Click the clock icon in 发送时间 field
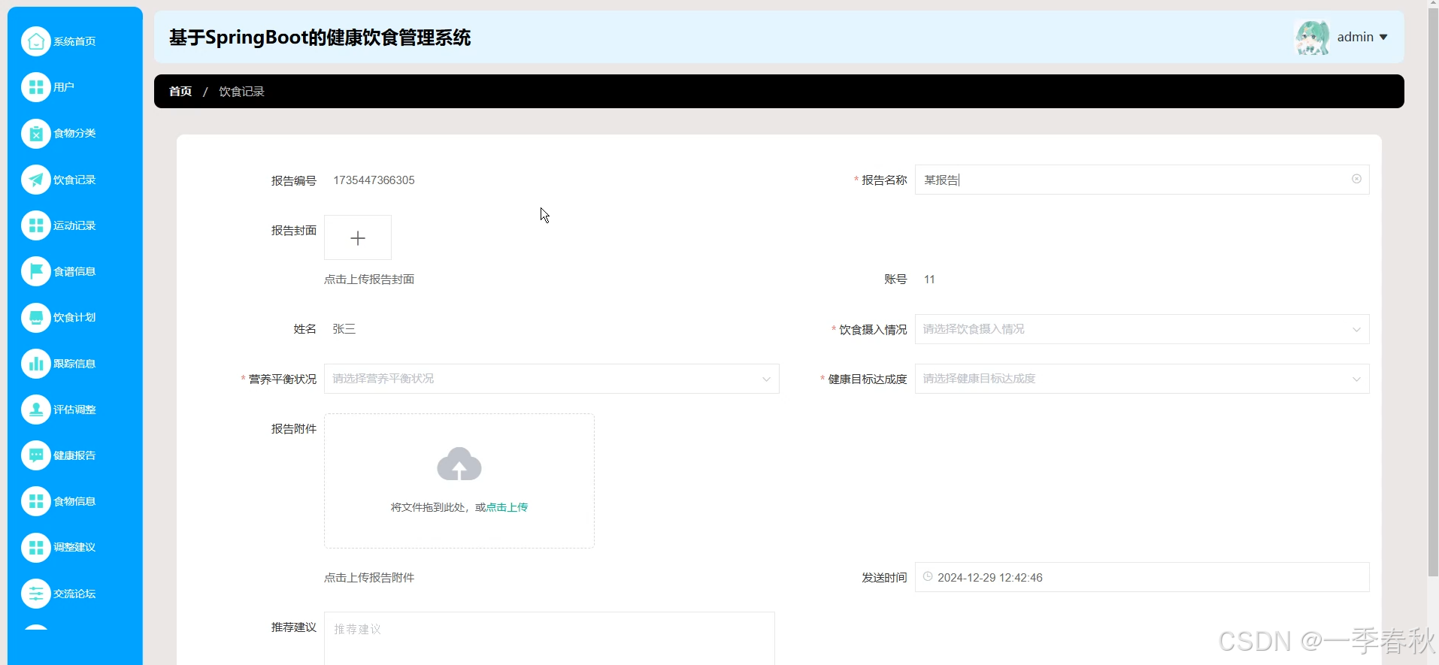Viewport: 1439px width, 665px height. (x=928, y=577)
